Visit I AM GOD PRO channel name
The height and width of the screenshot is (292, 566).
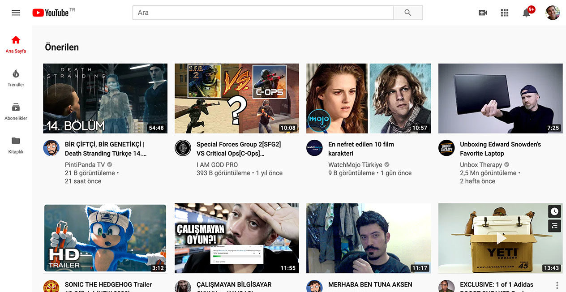tap(217, 164)
